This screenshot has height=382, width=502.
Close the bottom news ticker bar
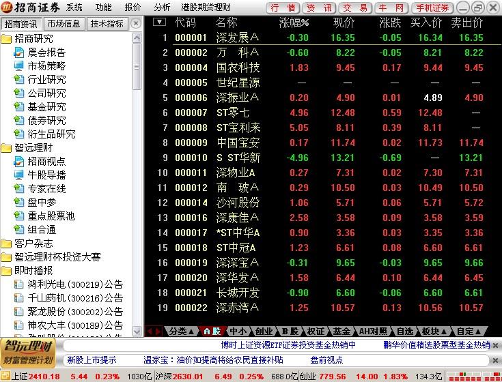(495, 360)
